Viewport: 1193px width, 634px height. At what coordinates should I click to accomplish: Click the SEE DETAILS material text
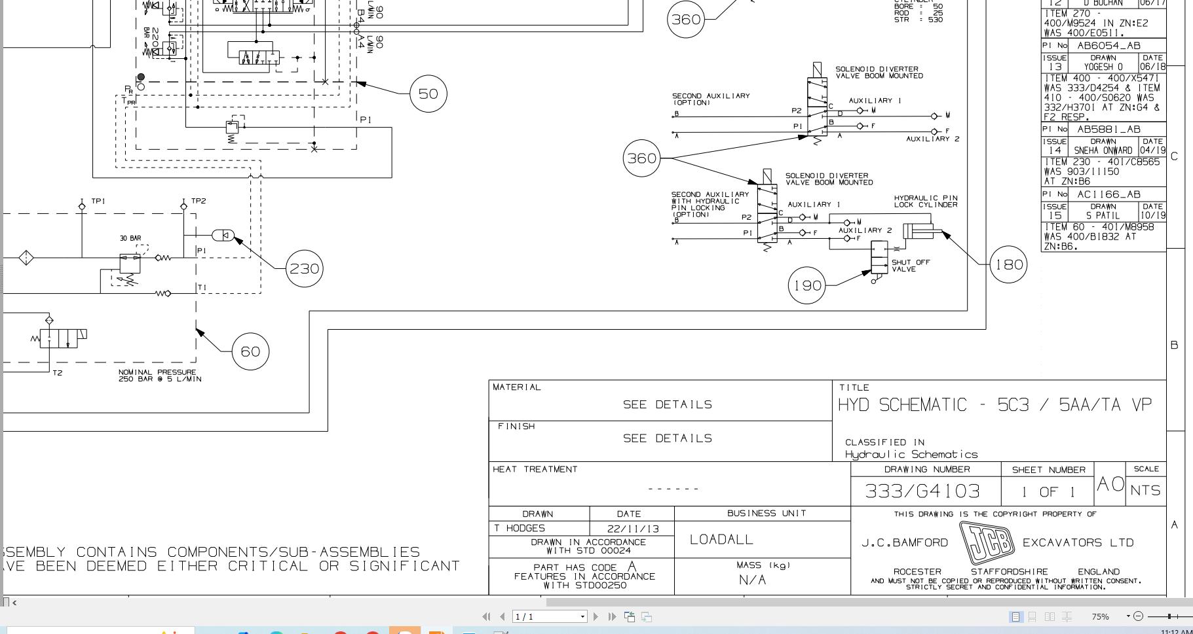point(668,404)
